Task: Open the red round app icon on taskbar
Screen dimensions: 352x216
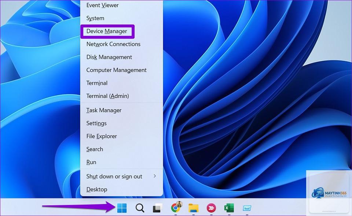Action: pos(211,208)
